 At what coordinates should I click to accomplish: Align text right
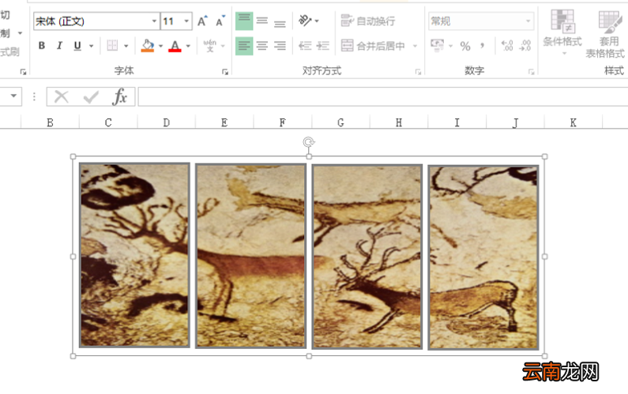(280, 46)
